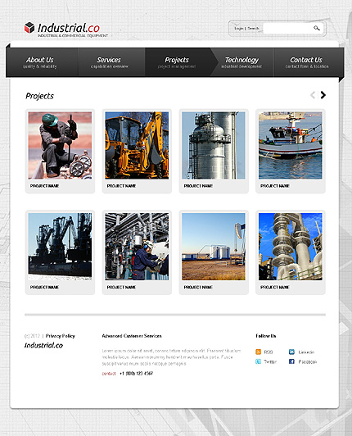Open the fishing boat project thumbnail
The width and height of the screenshot is (352, 436).
tap(291, 145)
